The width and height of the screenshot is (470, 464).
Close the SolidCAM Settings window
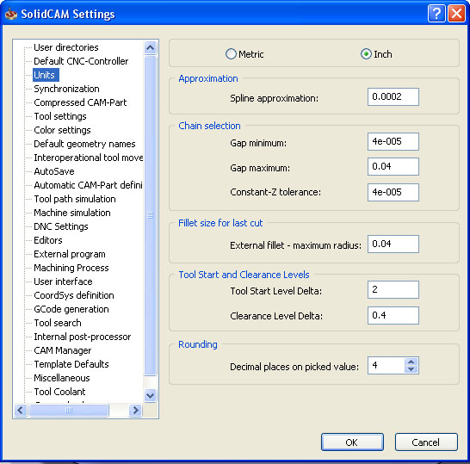point(456,14)
